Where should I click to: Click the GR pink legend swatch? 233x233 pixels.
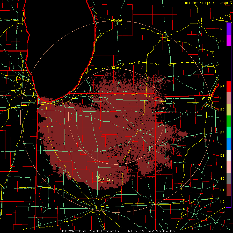click(x=229, y=98)
